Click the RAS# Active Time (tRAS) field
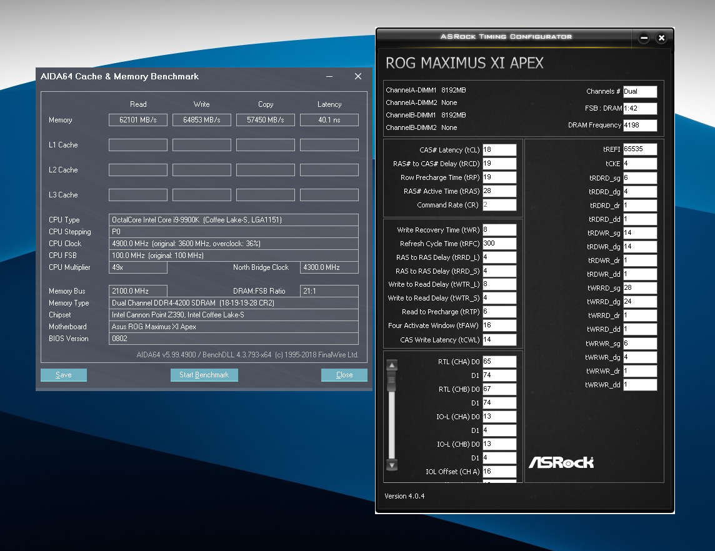 pyautogui.click(x=499, y=191)
